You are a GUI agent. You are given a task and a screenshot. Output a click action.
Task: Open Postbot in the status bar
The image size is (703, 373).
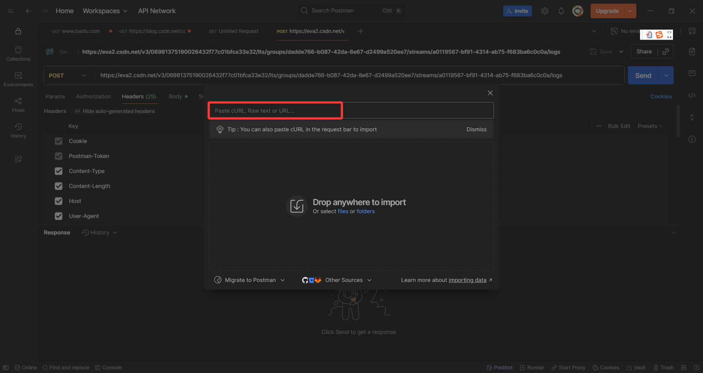[x=500, y=368]
